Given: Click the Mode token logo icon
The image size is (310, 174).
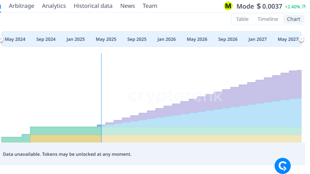Looking at the screenshot, I should click(x=228, y=6).
